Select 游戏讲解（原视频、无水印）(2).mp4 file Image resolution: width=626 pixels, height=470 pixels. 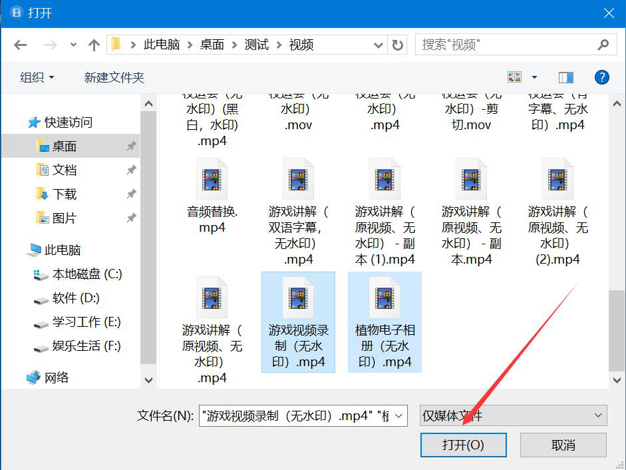click(x=557, y=212)
